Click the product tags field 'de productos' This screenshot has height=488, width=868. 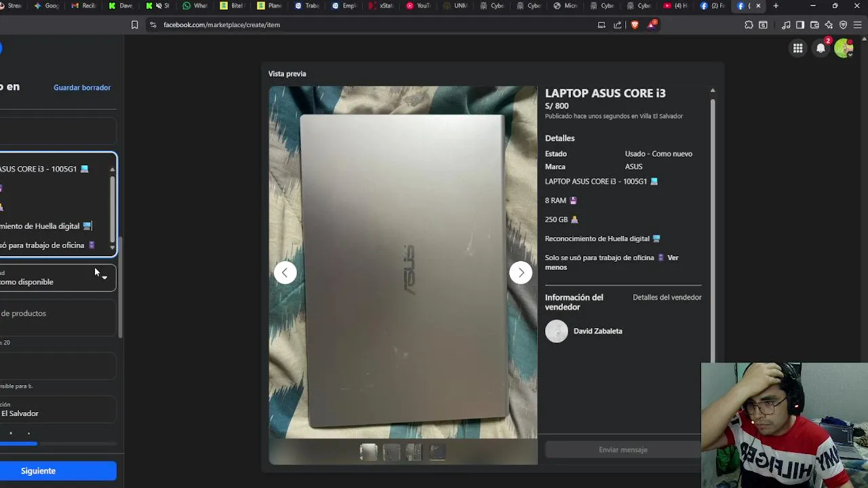pyautogui.click(x=58, y=317)
